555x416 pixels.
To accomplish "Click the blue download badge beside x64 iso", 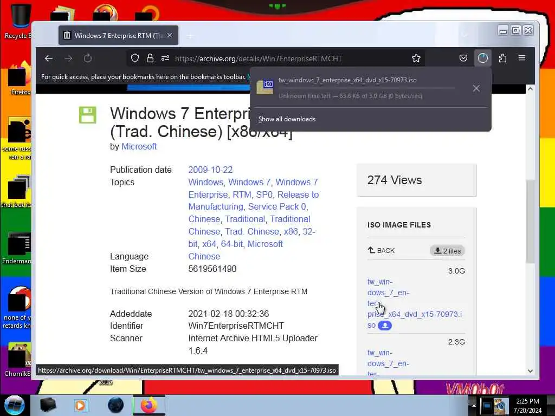I will click(385, 326).
